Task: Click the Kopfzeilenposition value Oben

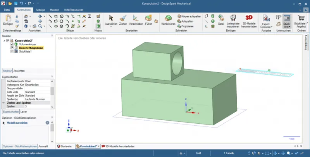Action: coord(37,81)
